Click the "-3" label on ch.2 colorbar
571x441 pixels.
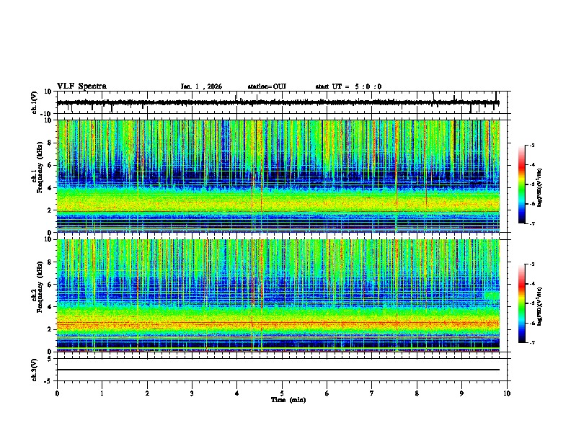(x=531, y=264)
